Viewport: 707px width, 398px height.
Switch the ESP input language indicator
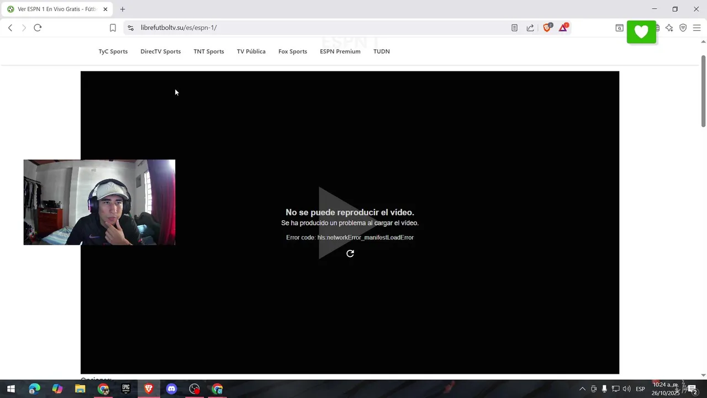tap(641, 389)
